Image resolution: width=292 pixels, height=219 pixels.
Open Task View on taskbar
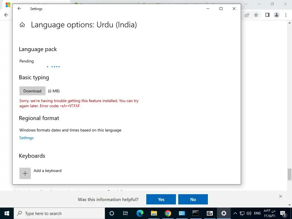tap(125, 213)
